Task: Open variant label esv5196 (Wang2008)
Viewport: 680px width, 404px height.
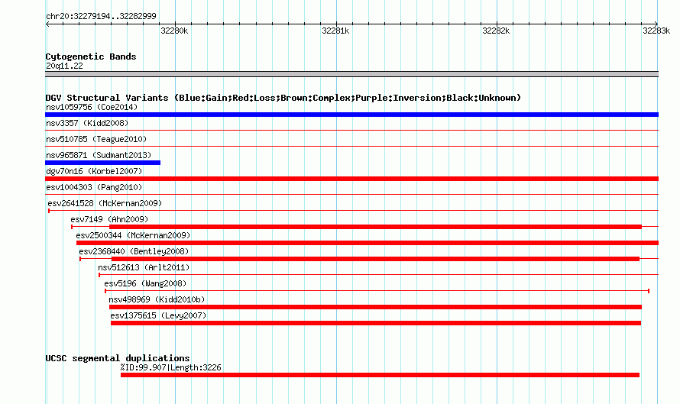Action: 145,283
